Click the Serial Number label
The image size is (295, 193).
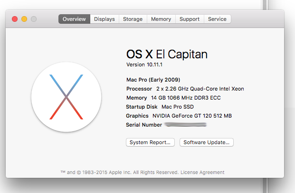click(144, 125)
